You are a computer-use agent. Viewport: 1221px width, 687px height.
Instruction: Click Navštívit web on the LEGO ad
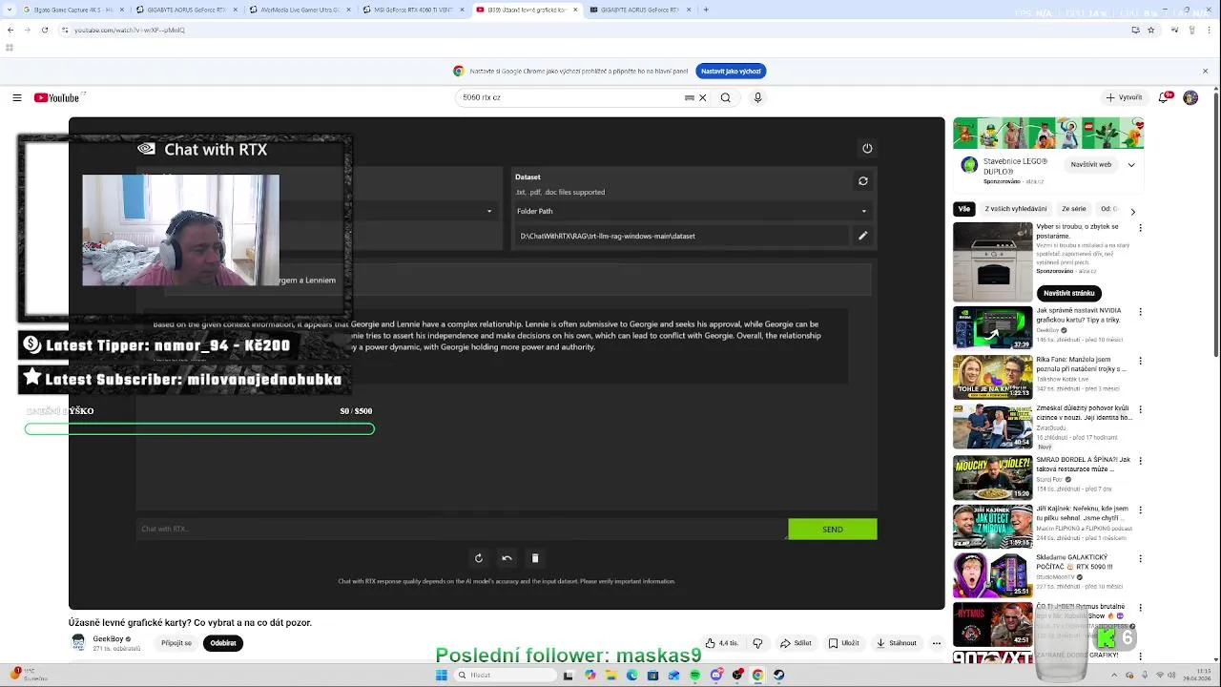click(1091, 164)
